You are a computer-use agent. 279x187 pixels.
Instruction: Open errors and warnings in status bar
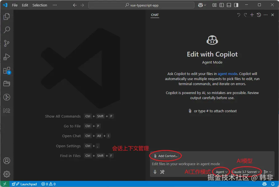(48, 184)
